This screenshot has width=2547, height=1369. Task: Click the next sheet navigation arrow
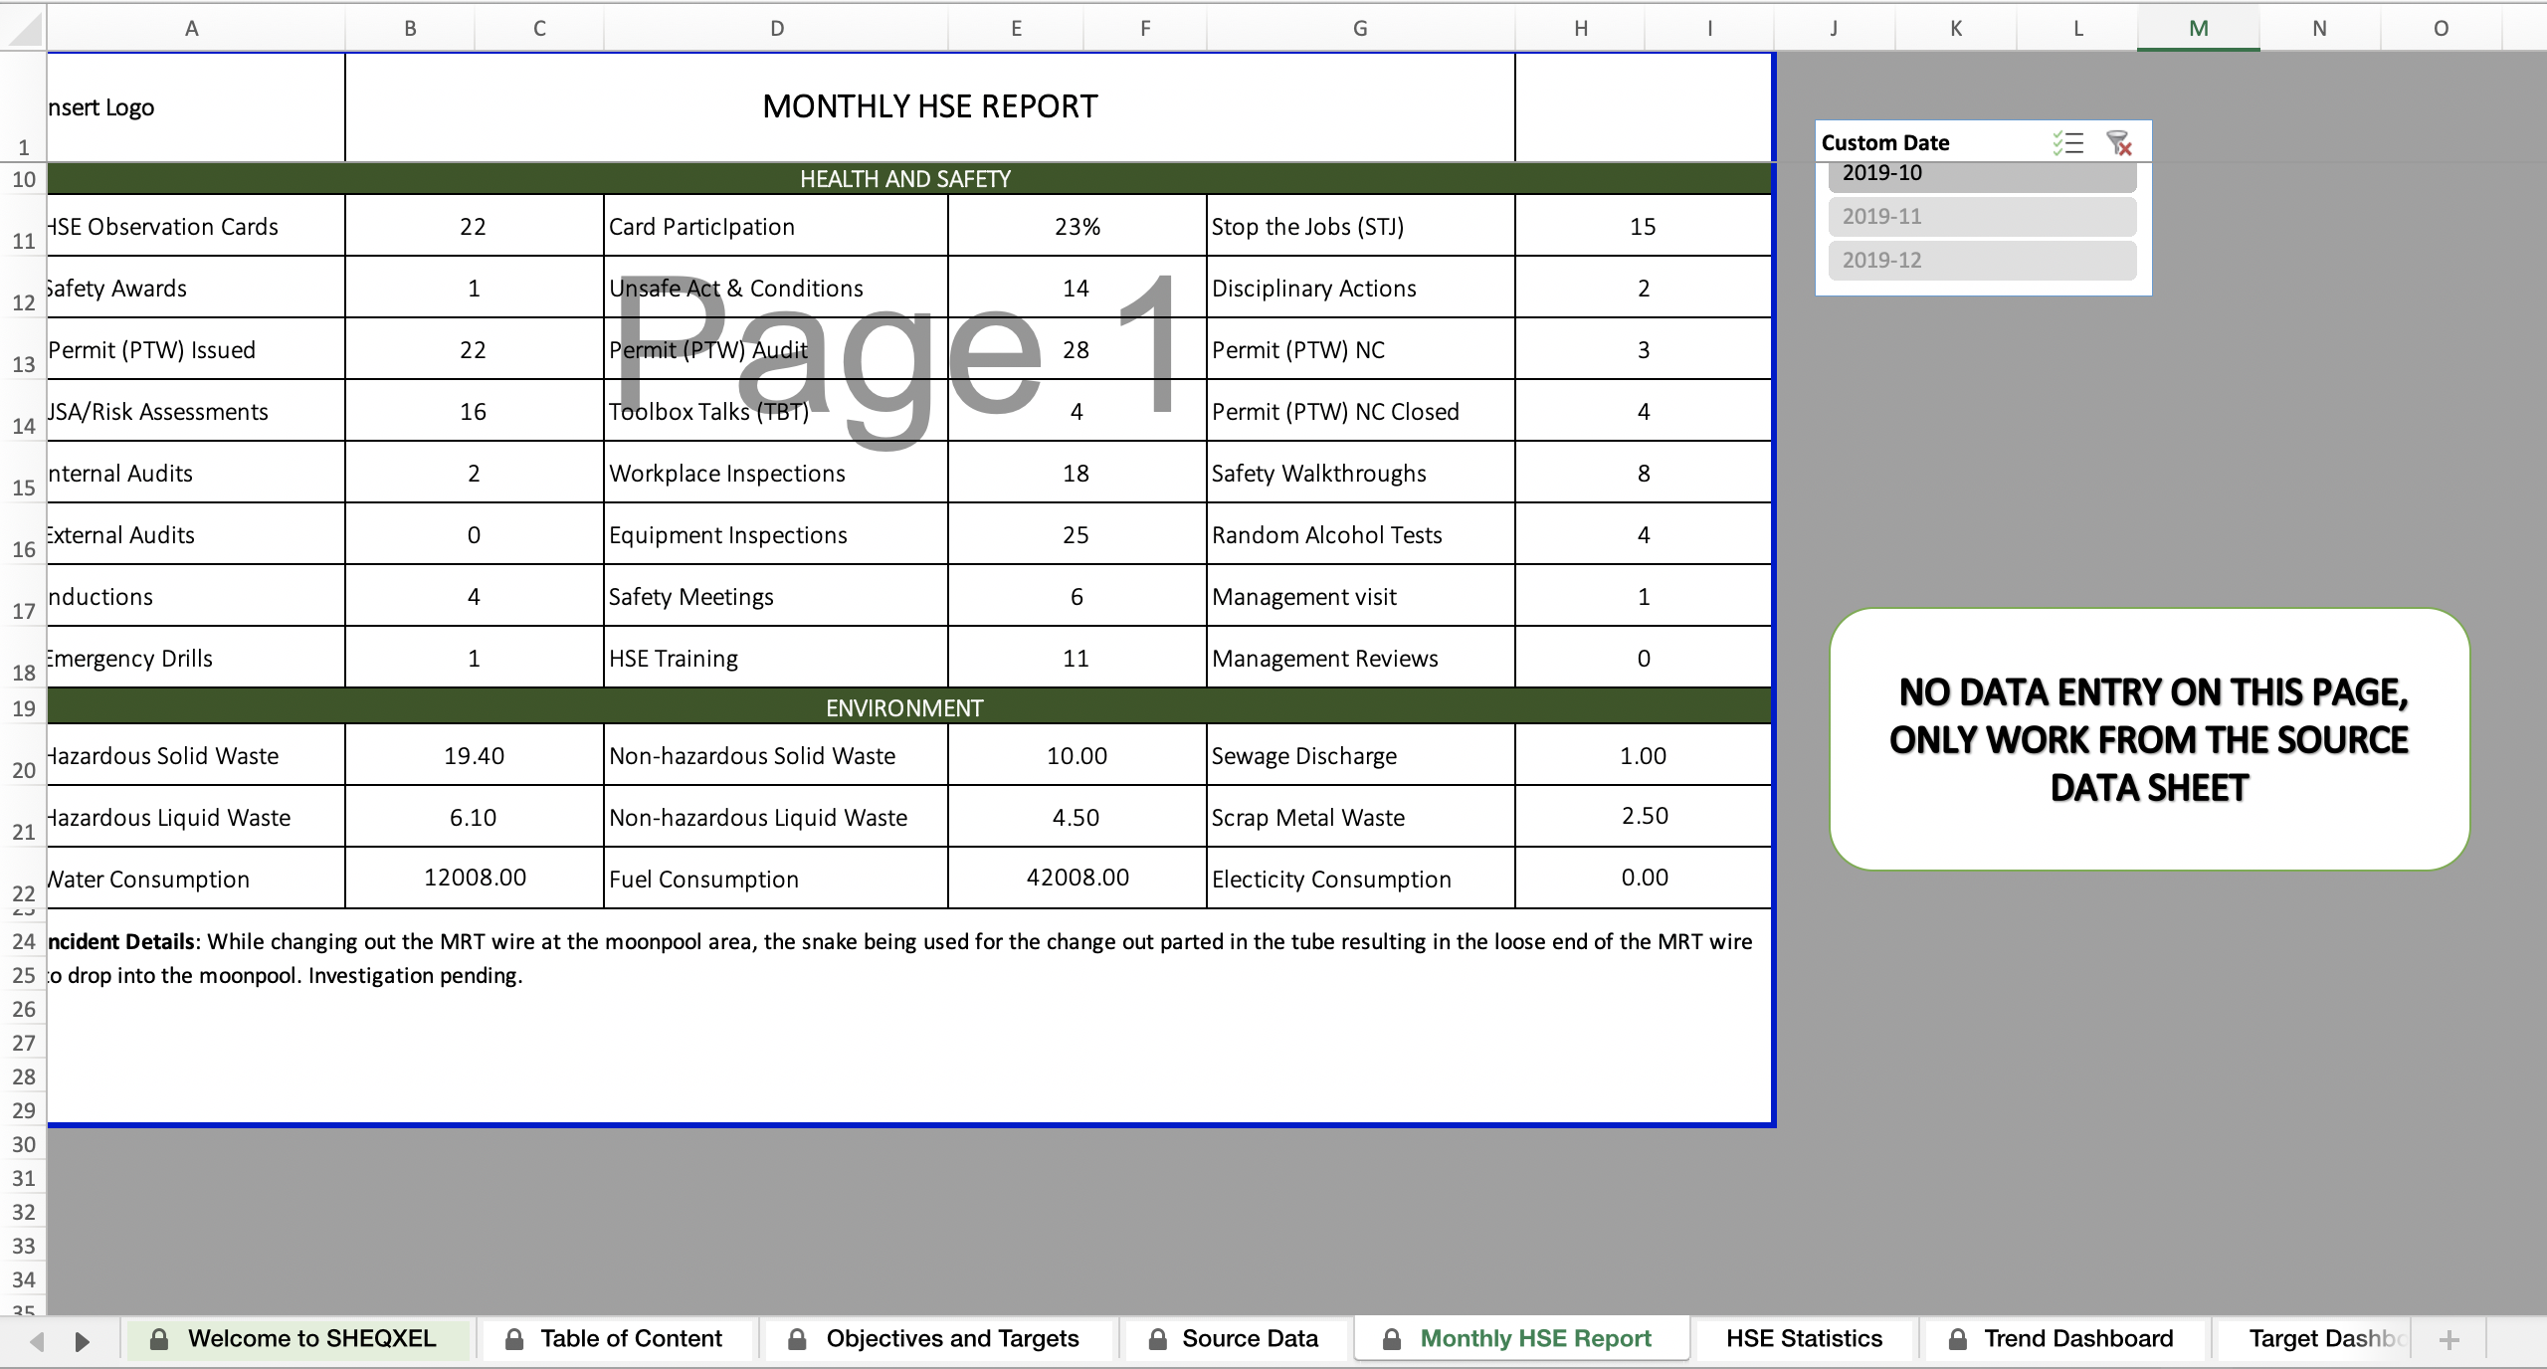83,1340
